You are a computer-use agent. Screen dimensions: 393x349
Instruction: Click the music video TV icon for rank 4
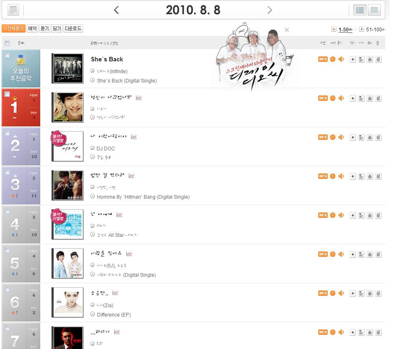370,215
